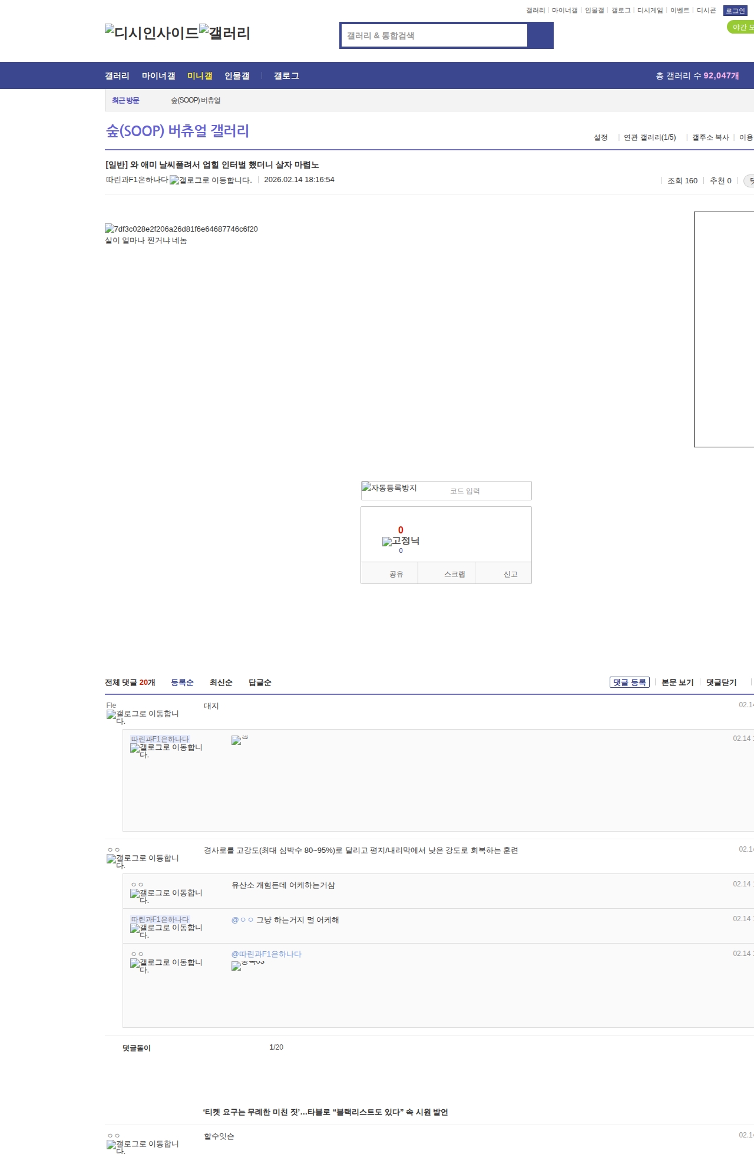754x1154 pixels.
Task: Click the 로그인 button
Action: point(735,11)
